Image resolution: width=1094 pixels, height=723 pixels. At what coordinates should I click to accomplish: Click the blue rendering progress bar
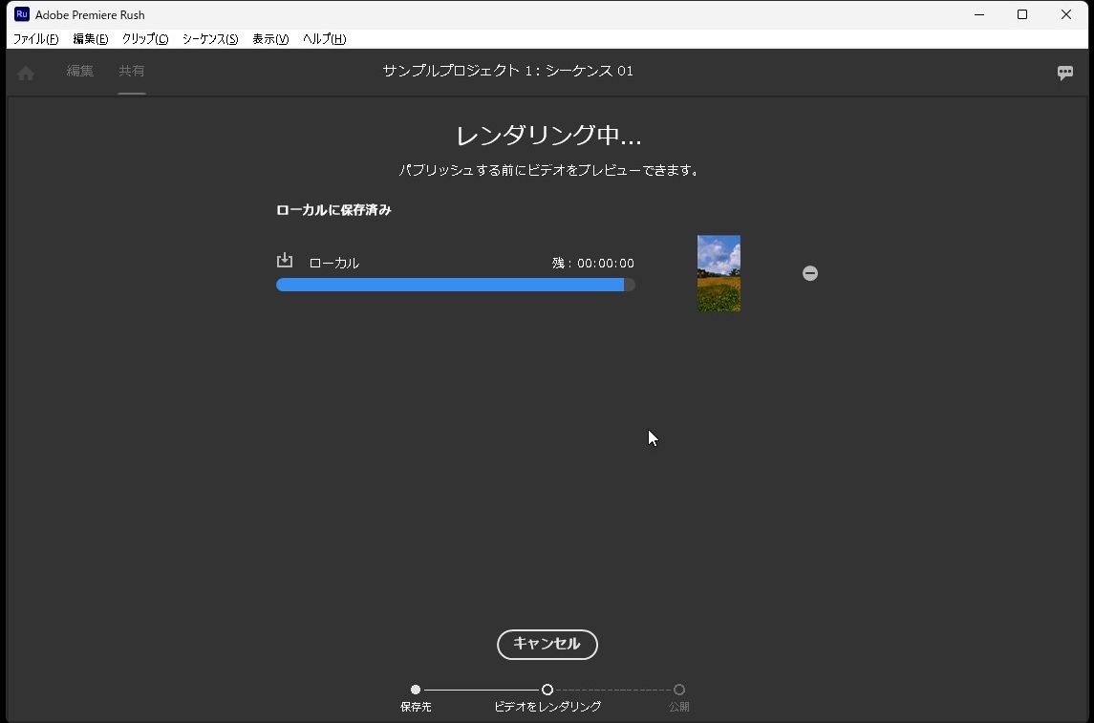point(449,284)
